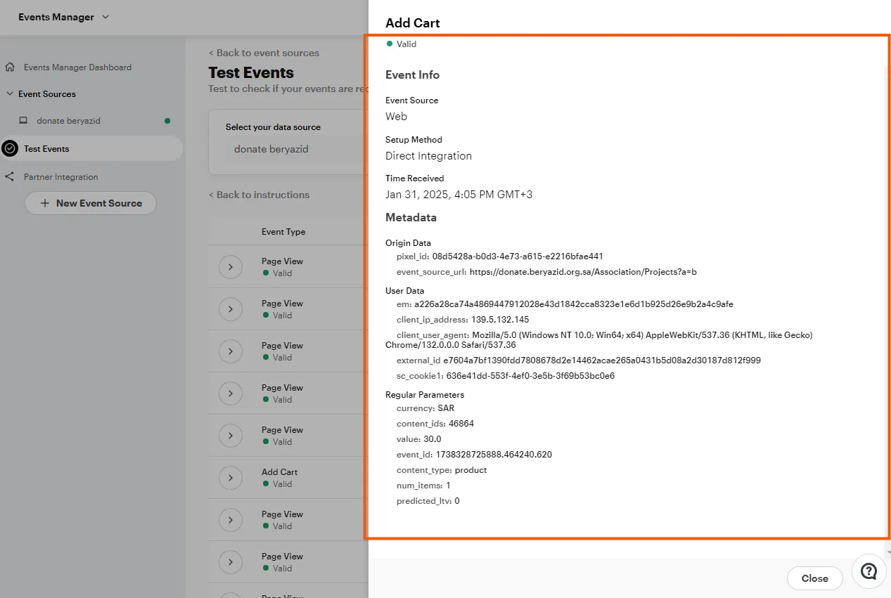891x598 pixels.
Task: Click the Valid status under Add Cart panel title
Action: [x=402, y=44]
